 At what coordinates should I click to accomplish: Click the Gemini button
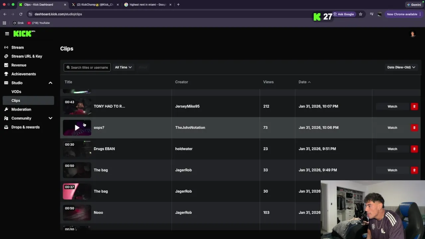414,5
